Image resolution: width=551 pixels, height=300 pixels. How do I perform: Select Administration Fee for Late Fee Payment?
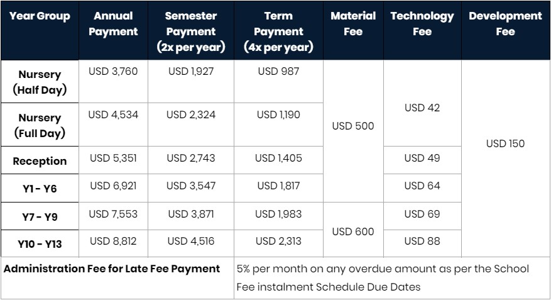pyautogui.click(x=112, y=269)
